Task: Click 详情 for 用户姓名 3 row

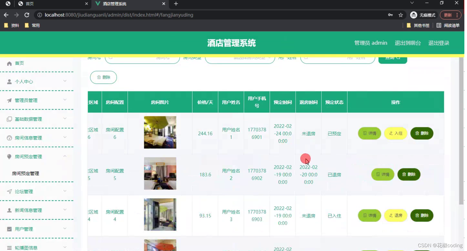Action: click(x=370, y=215)
